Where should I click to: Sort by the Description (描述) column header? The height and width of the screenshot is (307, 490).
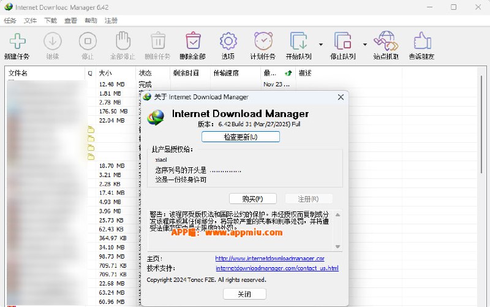point(349,73)
